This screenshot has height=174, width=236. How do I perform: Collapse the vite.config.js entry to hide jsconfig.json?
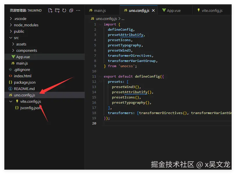(x=11, y=101)
